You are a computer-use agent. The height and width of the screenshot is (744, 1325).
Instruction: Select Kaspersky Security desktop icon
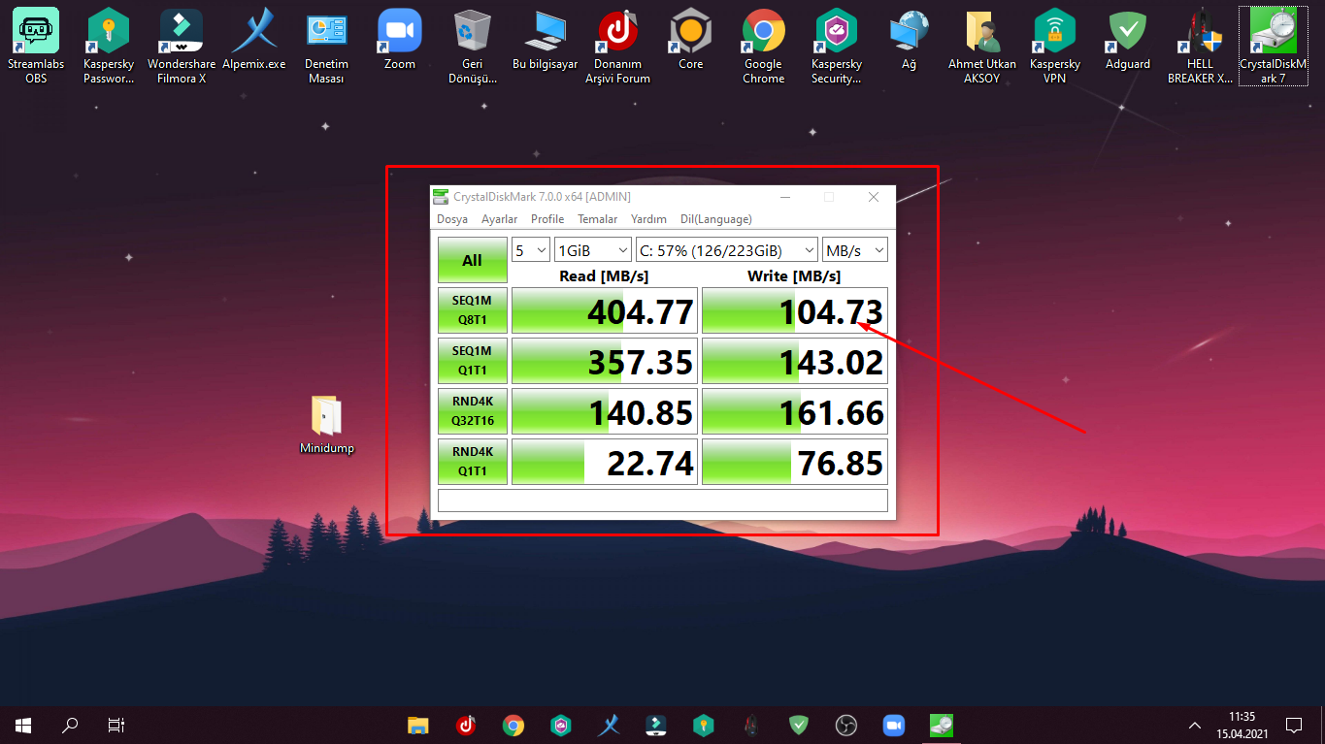836,46
